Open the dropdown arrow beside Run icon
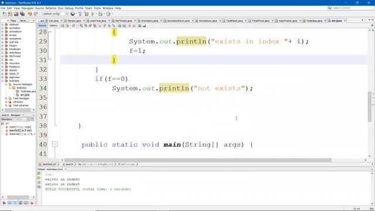 click(96, 14)
